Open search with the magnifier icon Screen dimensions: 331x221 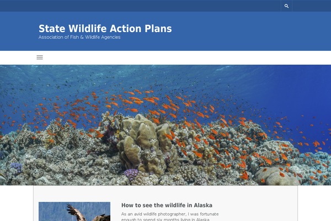click(x=286, y=6)
